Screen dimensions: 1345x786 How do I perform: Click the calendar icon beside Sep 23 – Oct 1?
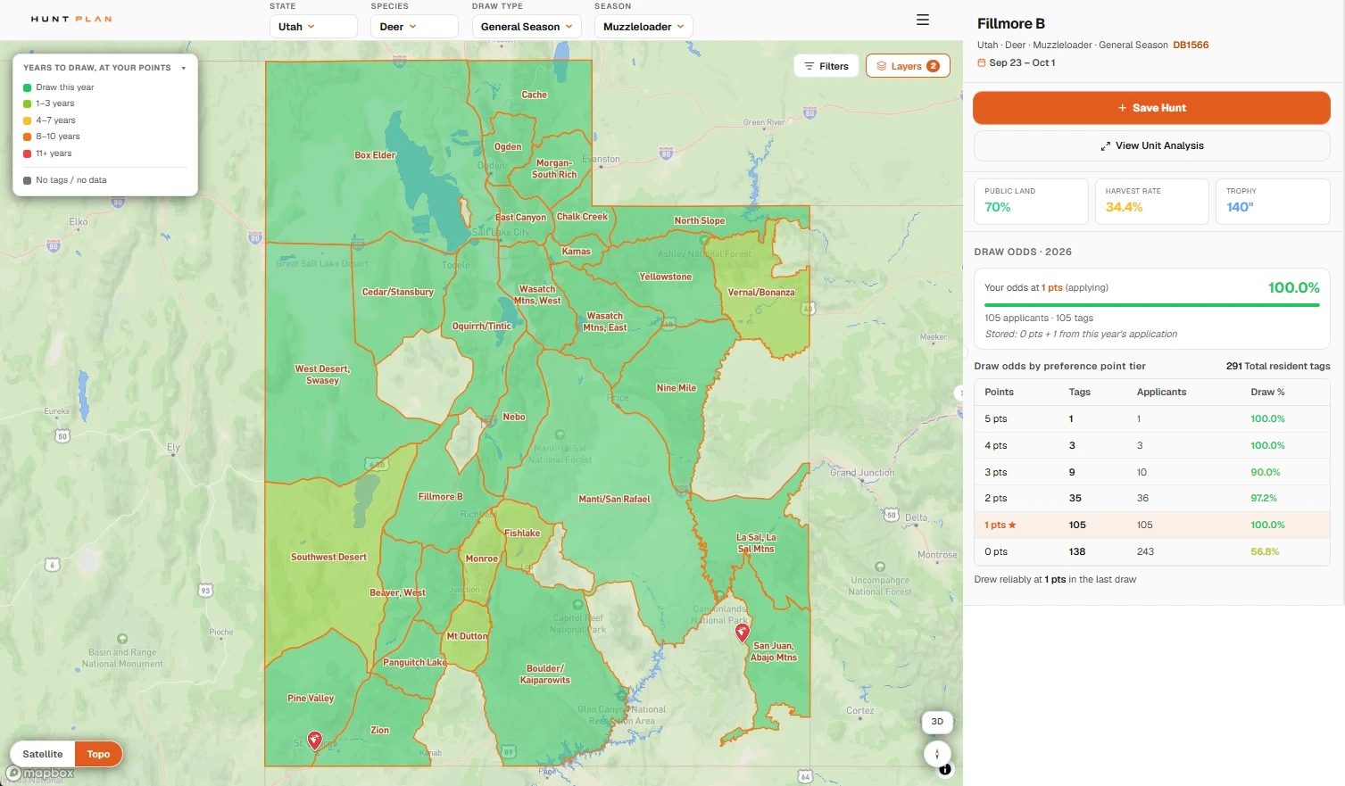click(982, 62)
